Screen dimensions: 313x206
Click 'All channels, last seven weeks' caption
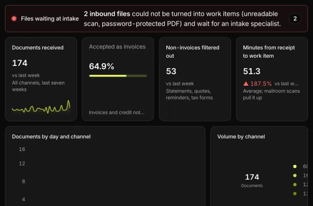tap(38, 86)
